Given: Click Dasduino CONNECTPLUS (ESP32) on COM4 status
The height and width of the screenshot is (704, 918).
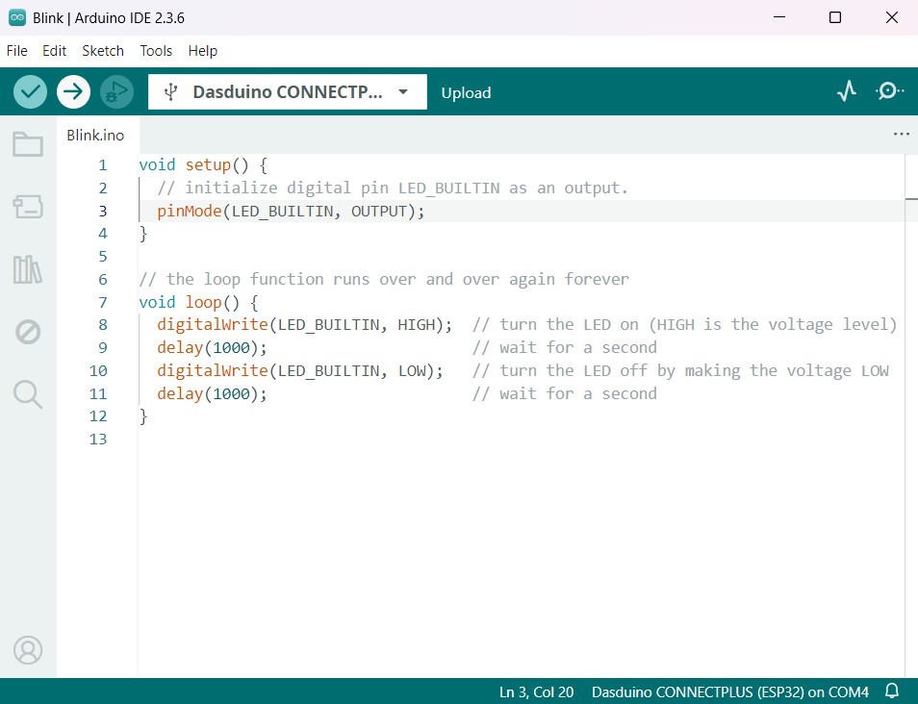Looking at the screenshot, I should (729, 692).
